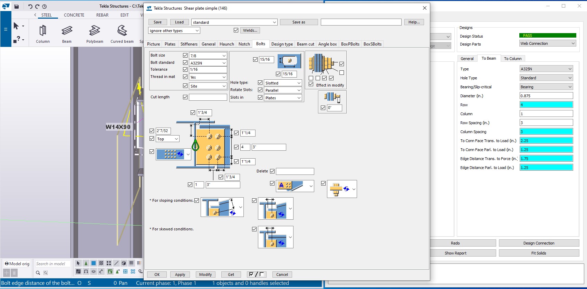Click the Show Report button
This screenshot has height=289, width=587.
[x=455, y=253]
